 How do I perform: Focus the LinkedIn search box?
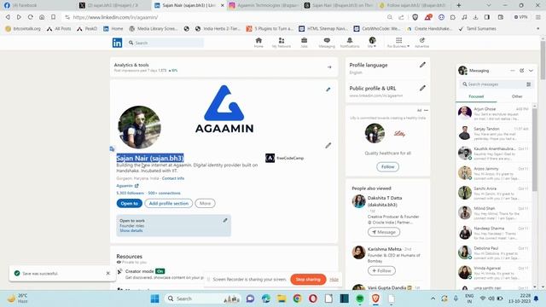(166, 43)
